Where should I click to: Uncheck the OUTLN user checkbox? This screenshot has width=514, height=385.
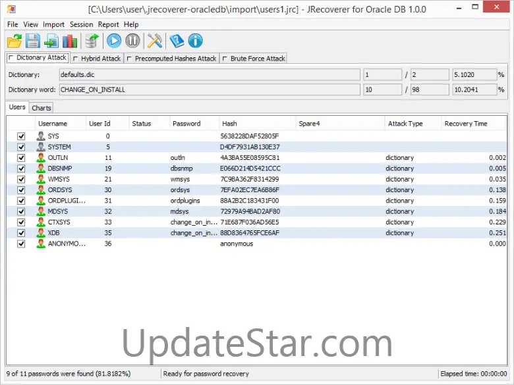(x=21, y=158)
